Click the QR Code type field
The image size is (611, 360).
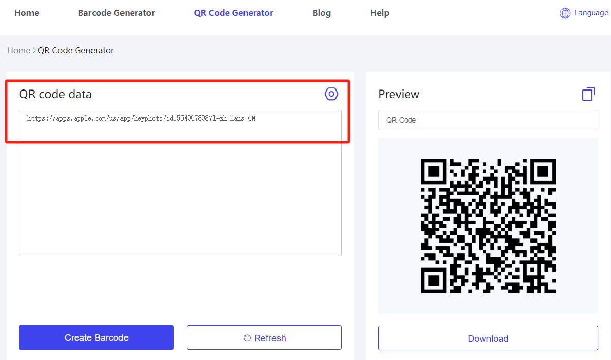(x=488, y=120)
